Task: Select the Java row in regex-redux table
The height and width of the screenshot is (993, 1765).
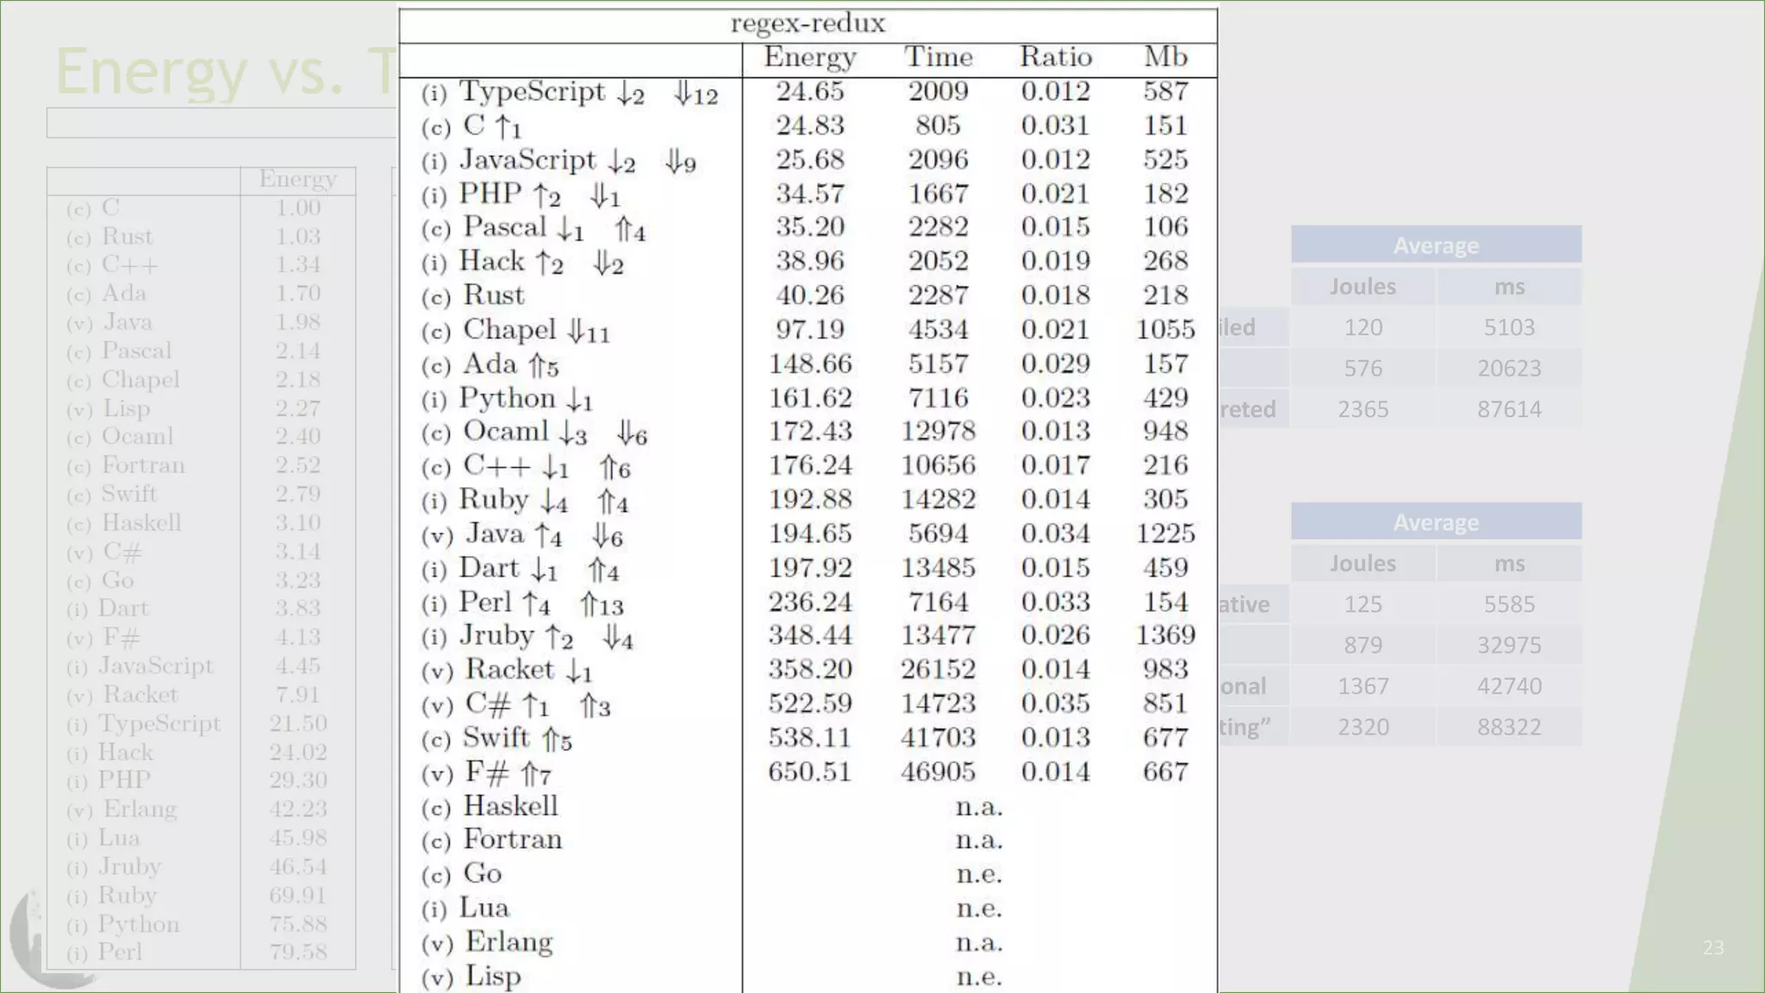Action: tap(808, 534)
